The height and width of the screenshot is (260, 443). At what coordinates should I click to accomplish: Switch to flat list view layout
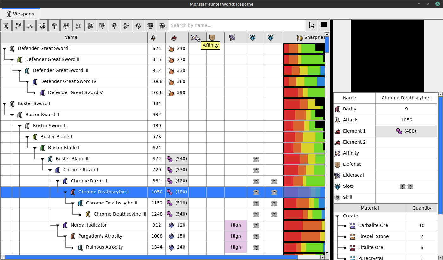[324, 25]
